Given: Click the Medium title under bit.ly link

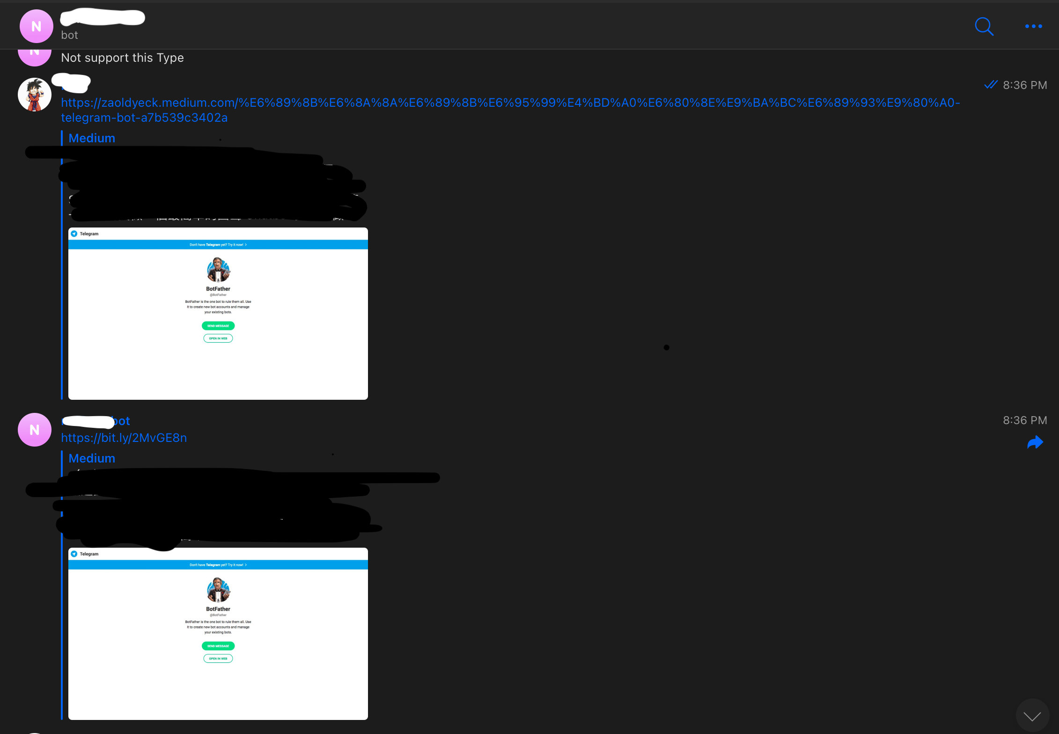Looking at the screenshot, I should [92, 459].
